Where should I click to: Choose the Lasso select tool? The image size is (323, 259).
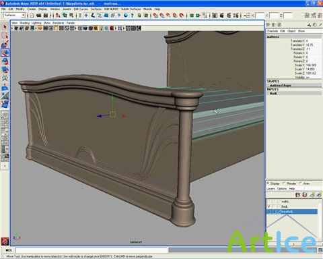click(x=5, y=35)
